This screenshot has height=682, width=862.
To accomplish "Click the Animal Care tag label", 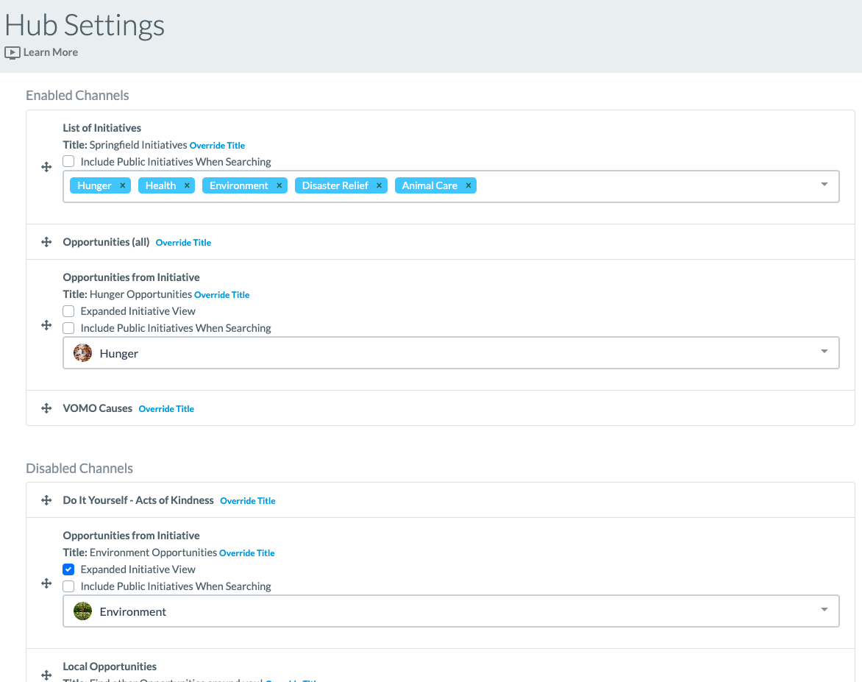I will point(430,185).
